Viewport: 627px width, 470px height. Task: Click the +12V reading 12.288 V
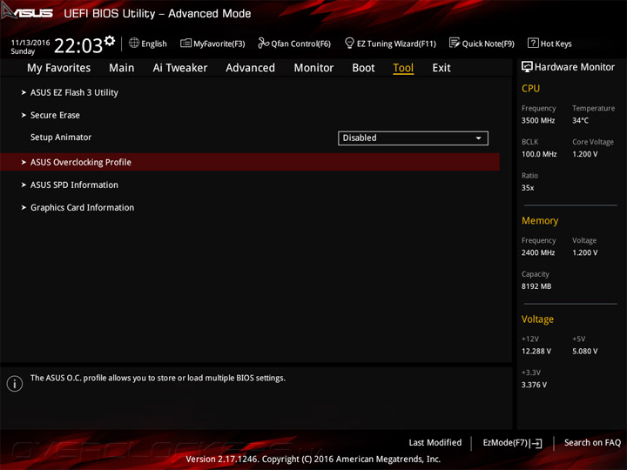click(x=536, y=352)
